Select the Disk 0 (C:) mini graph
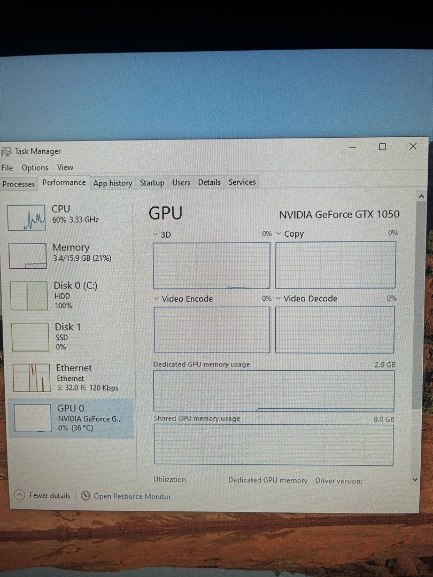Screen dimensions: 433x577 click(29, 296)
